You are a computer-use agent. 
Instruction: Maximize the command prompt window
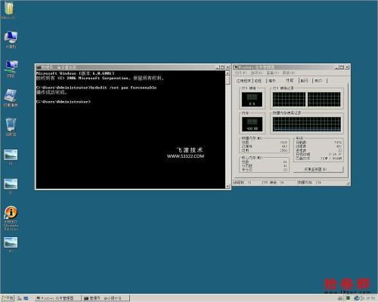[222, 67]
